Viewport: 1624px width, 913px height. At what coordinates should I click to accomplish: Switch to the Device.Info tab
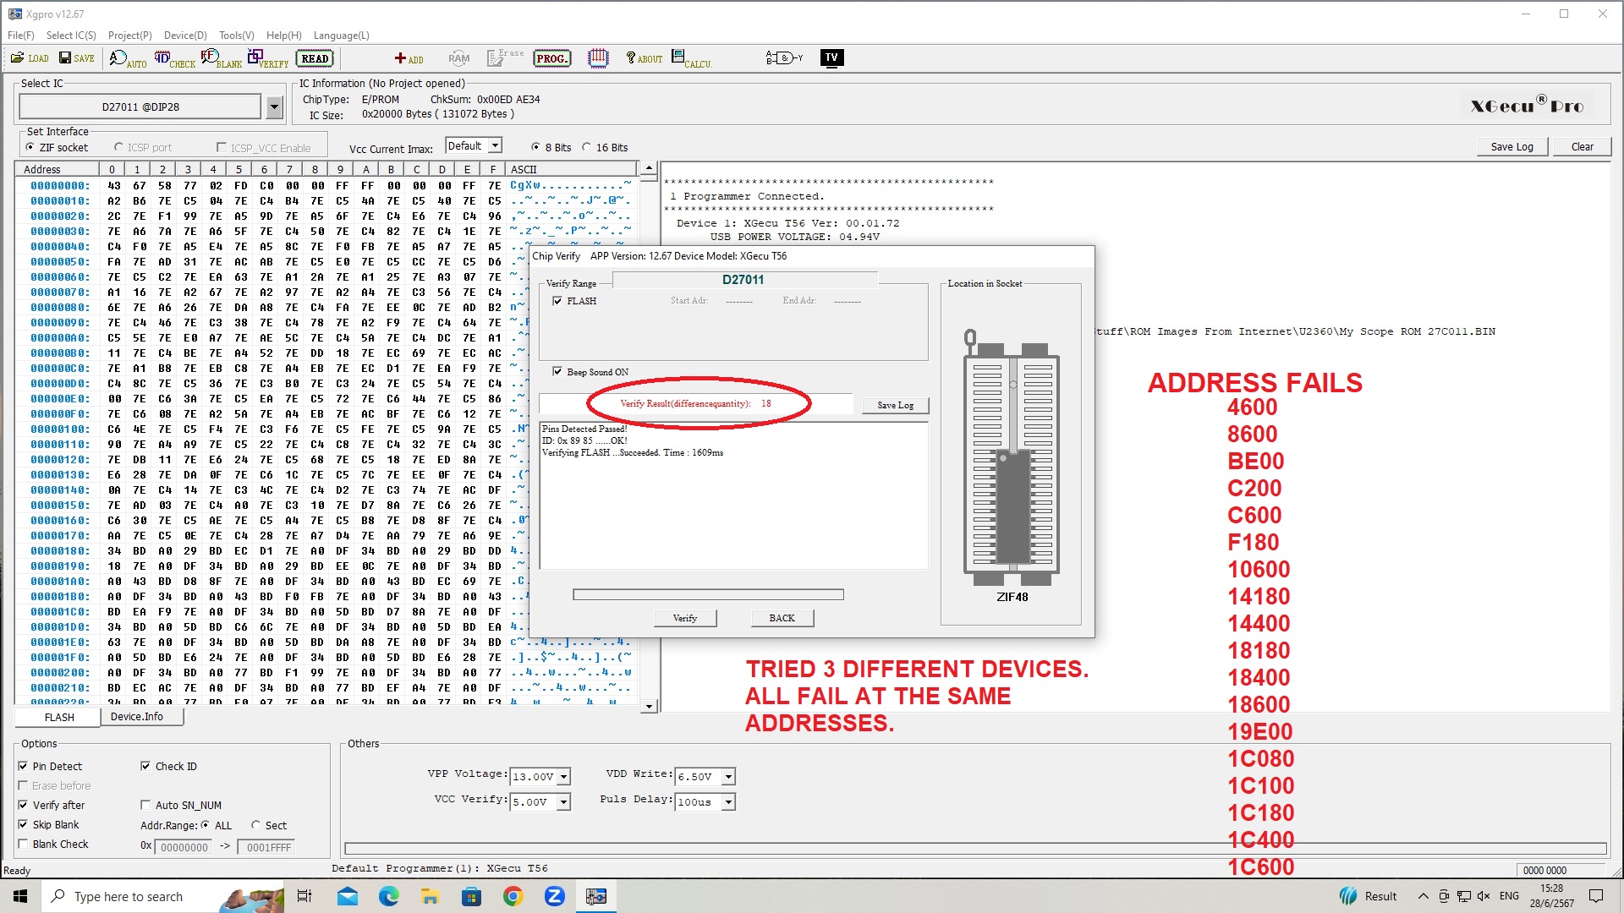pos(137,717)
